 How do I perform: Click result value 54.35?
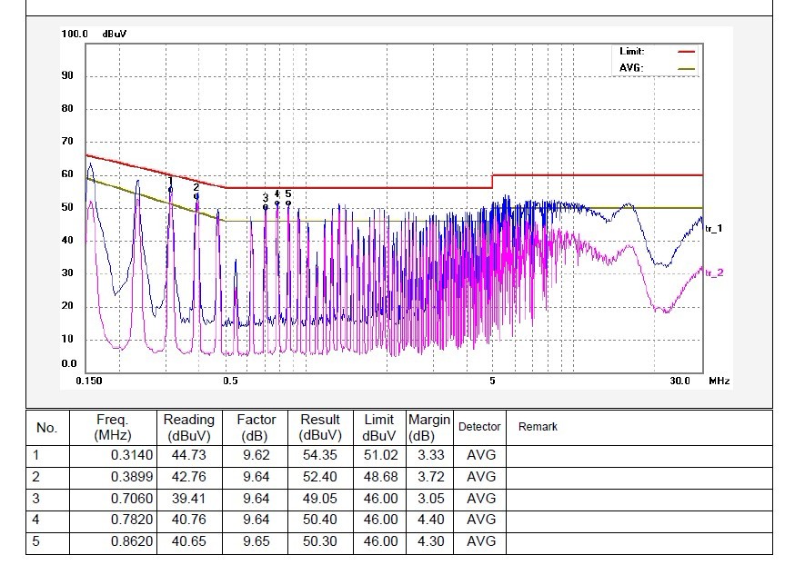pos(320,455)
